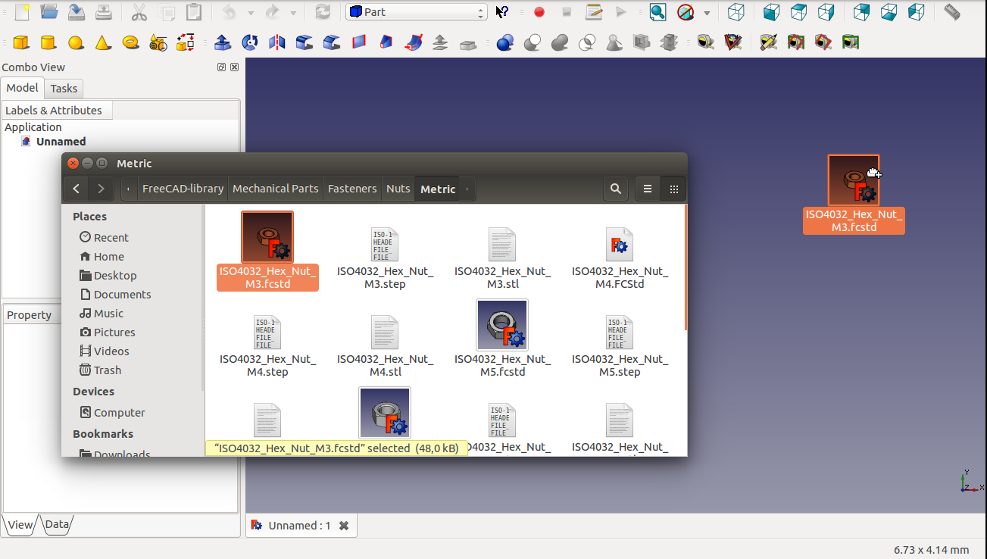The image size is (987, 559).
Task: Click the file list vertical scrollbar
Action: point(685,267)
